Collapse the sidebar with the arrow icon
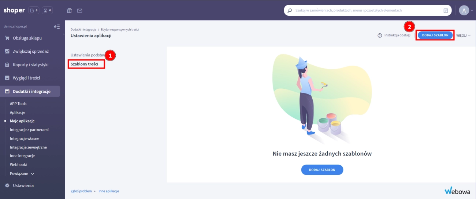476x199 pixels. coord(56,26)
